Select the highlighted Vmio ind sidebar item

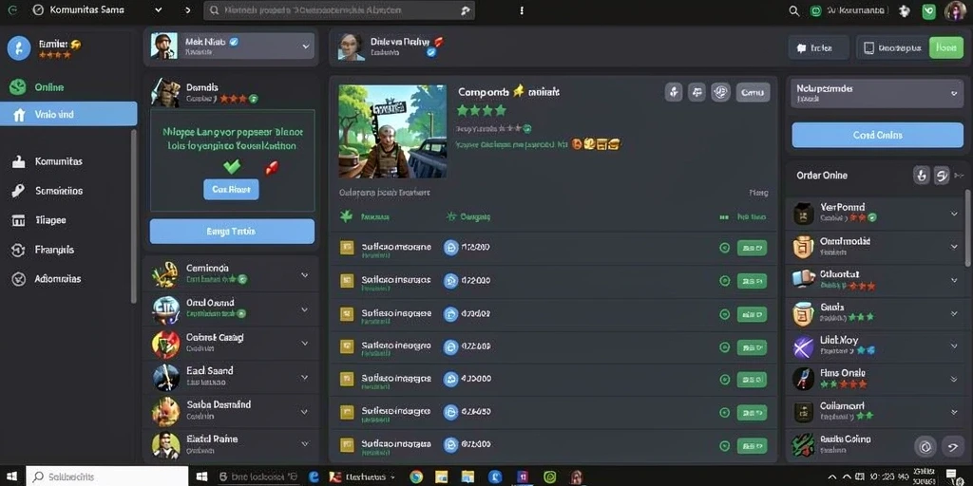pyautogui.click(x=68, y=114)
